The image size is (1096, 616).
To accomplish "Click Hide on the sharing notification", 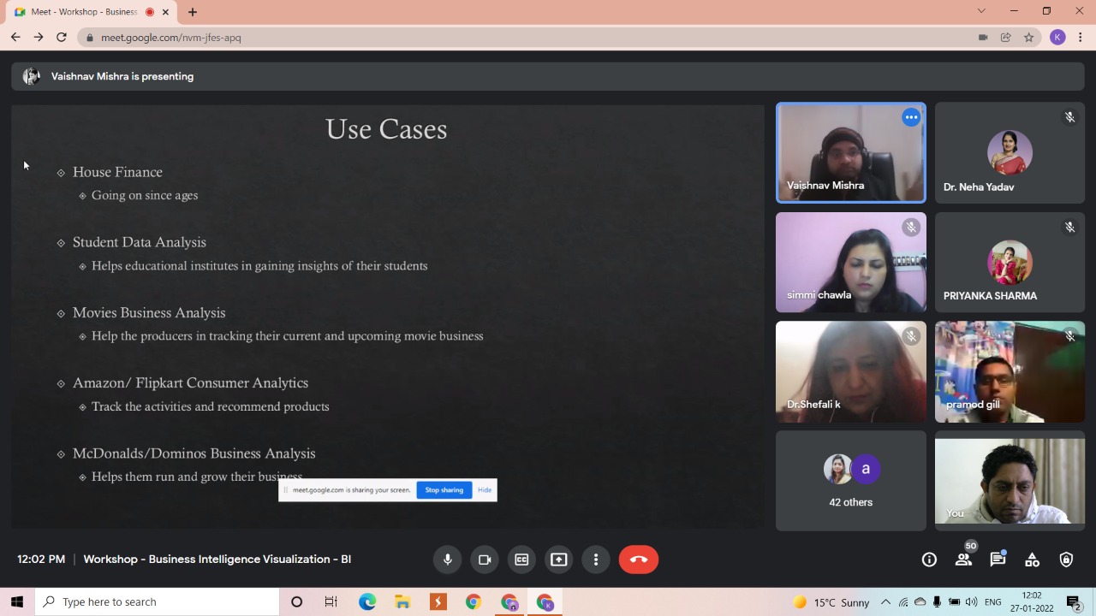I will [485, 490].
